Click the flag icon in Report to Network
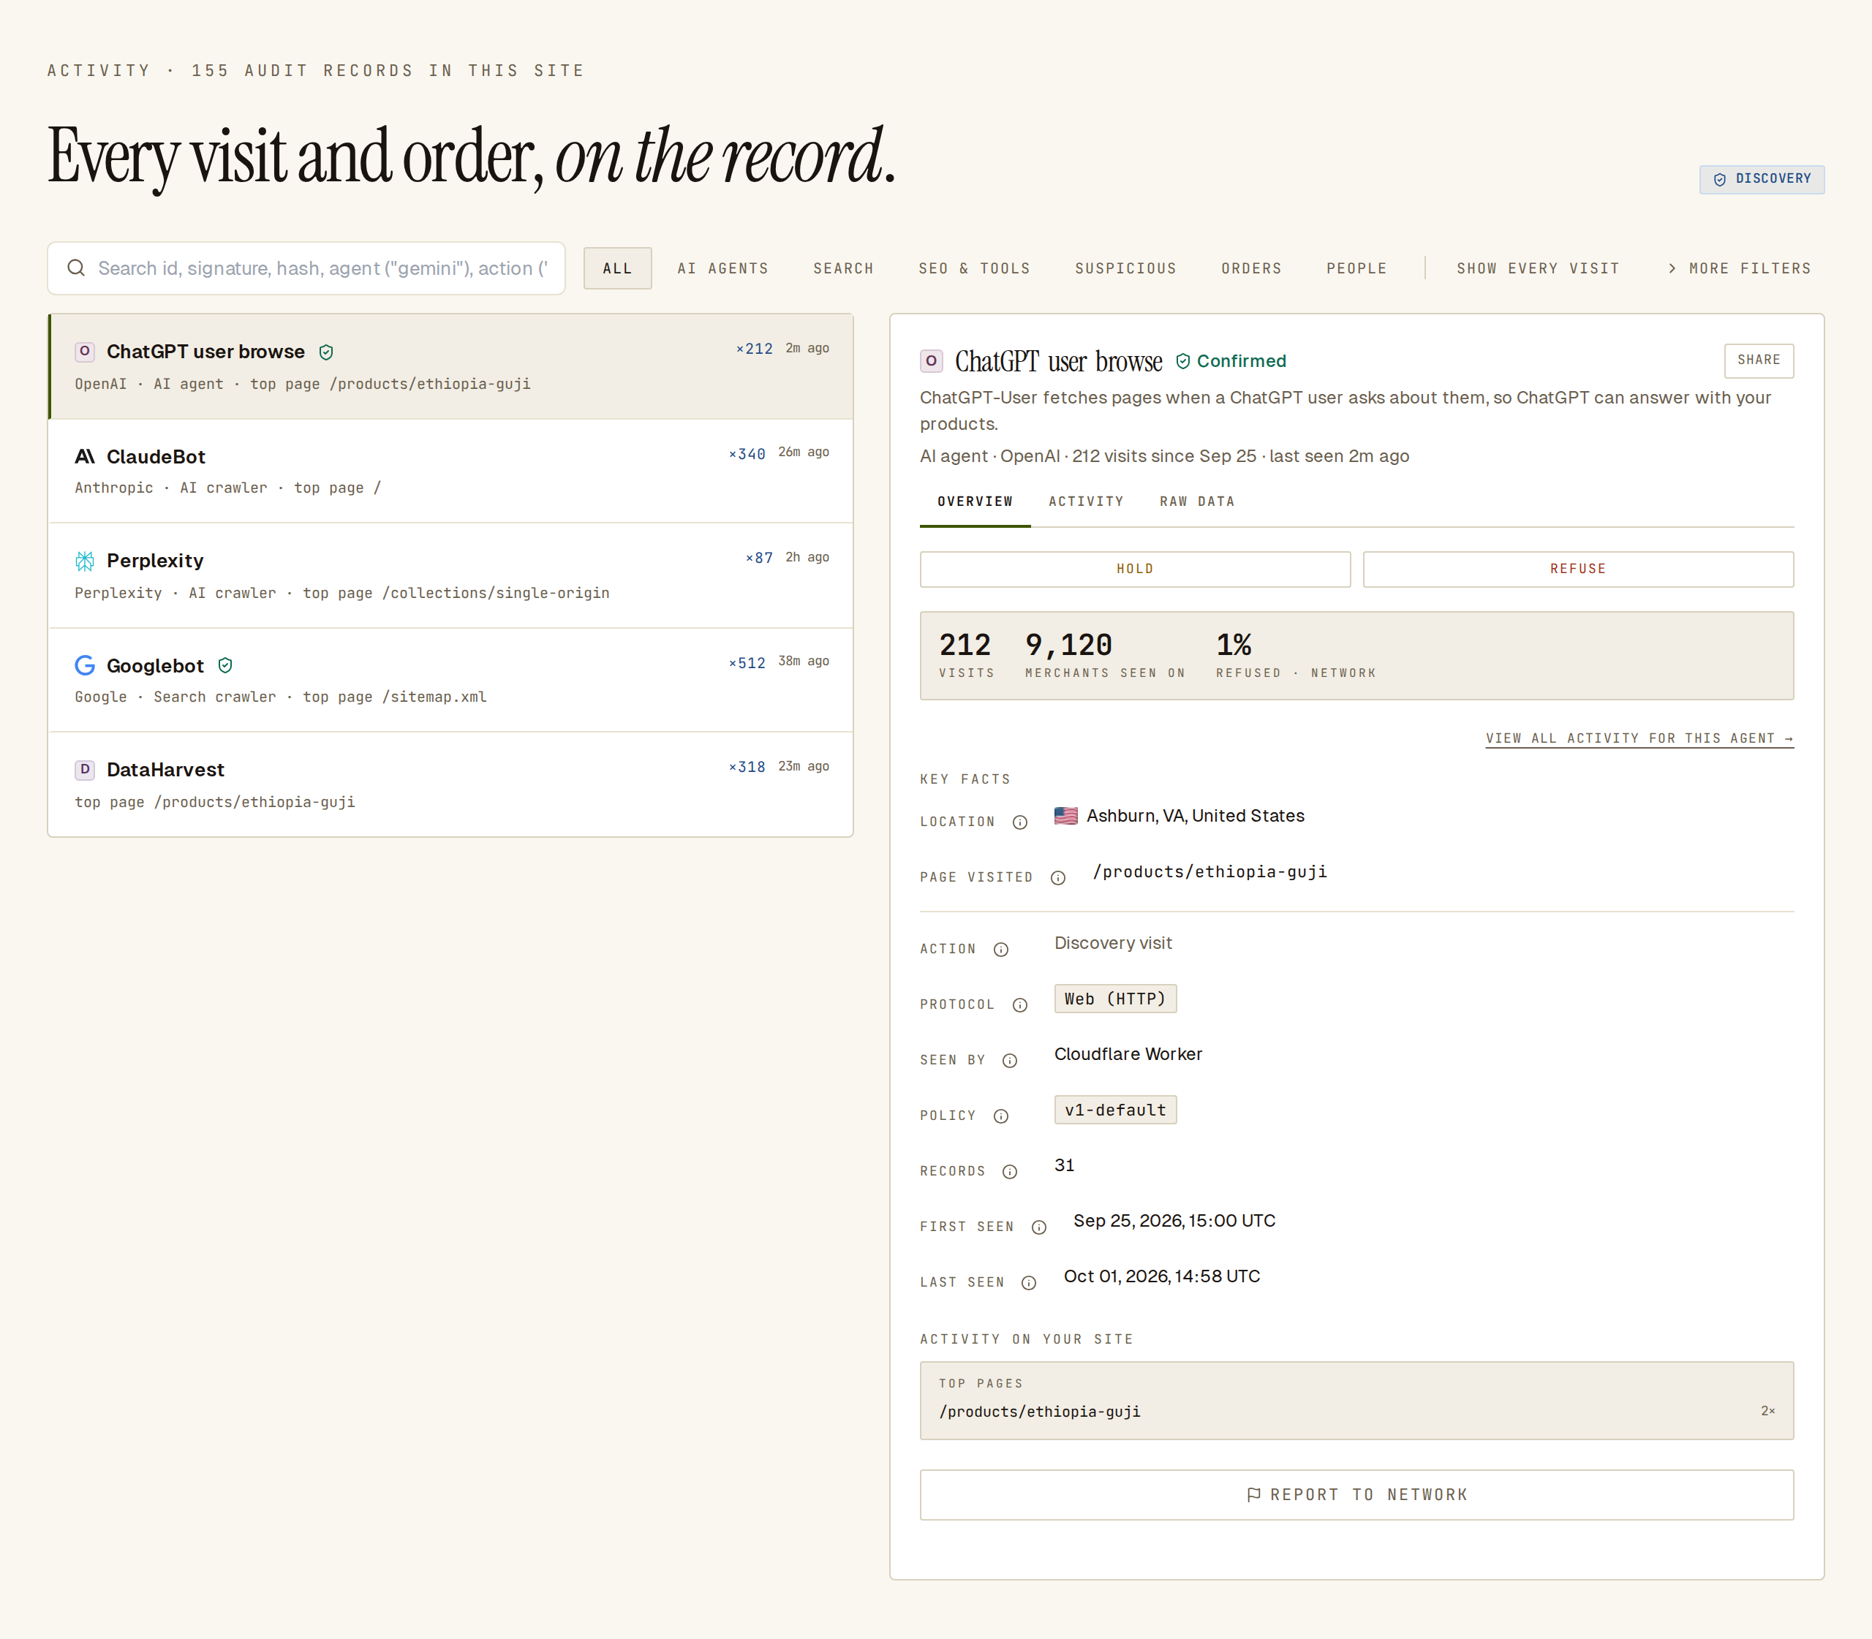Image resolution: width=1872 pixels, height=1639 pixels. click(x=1253, y=1494)
